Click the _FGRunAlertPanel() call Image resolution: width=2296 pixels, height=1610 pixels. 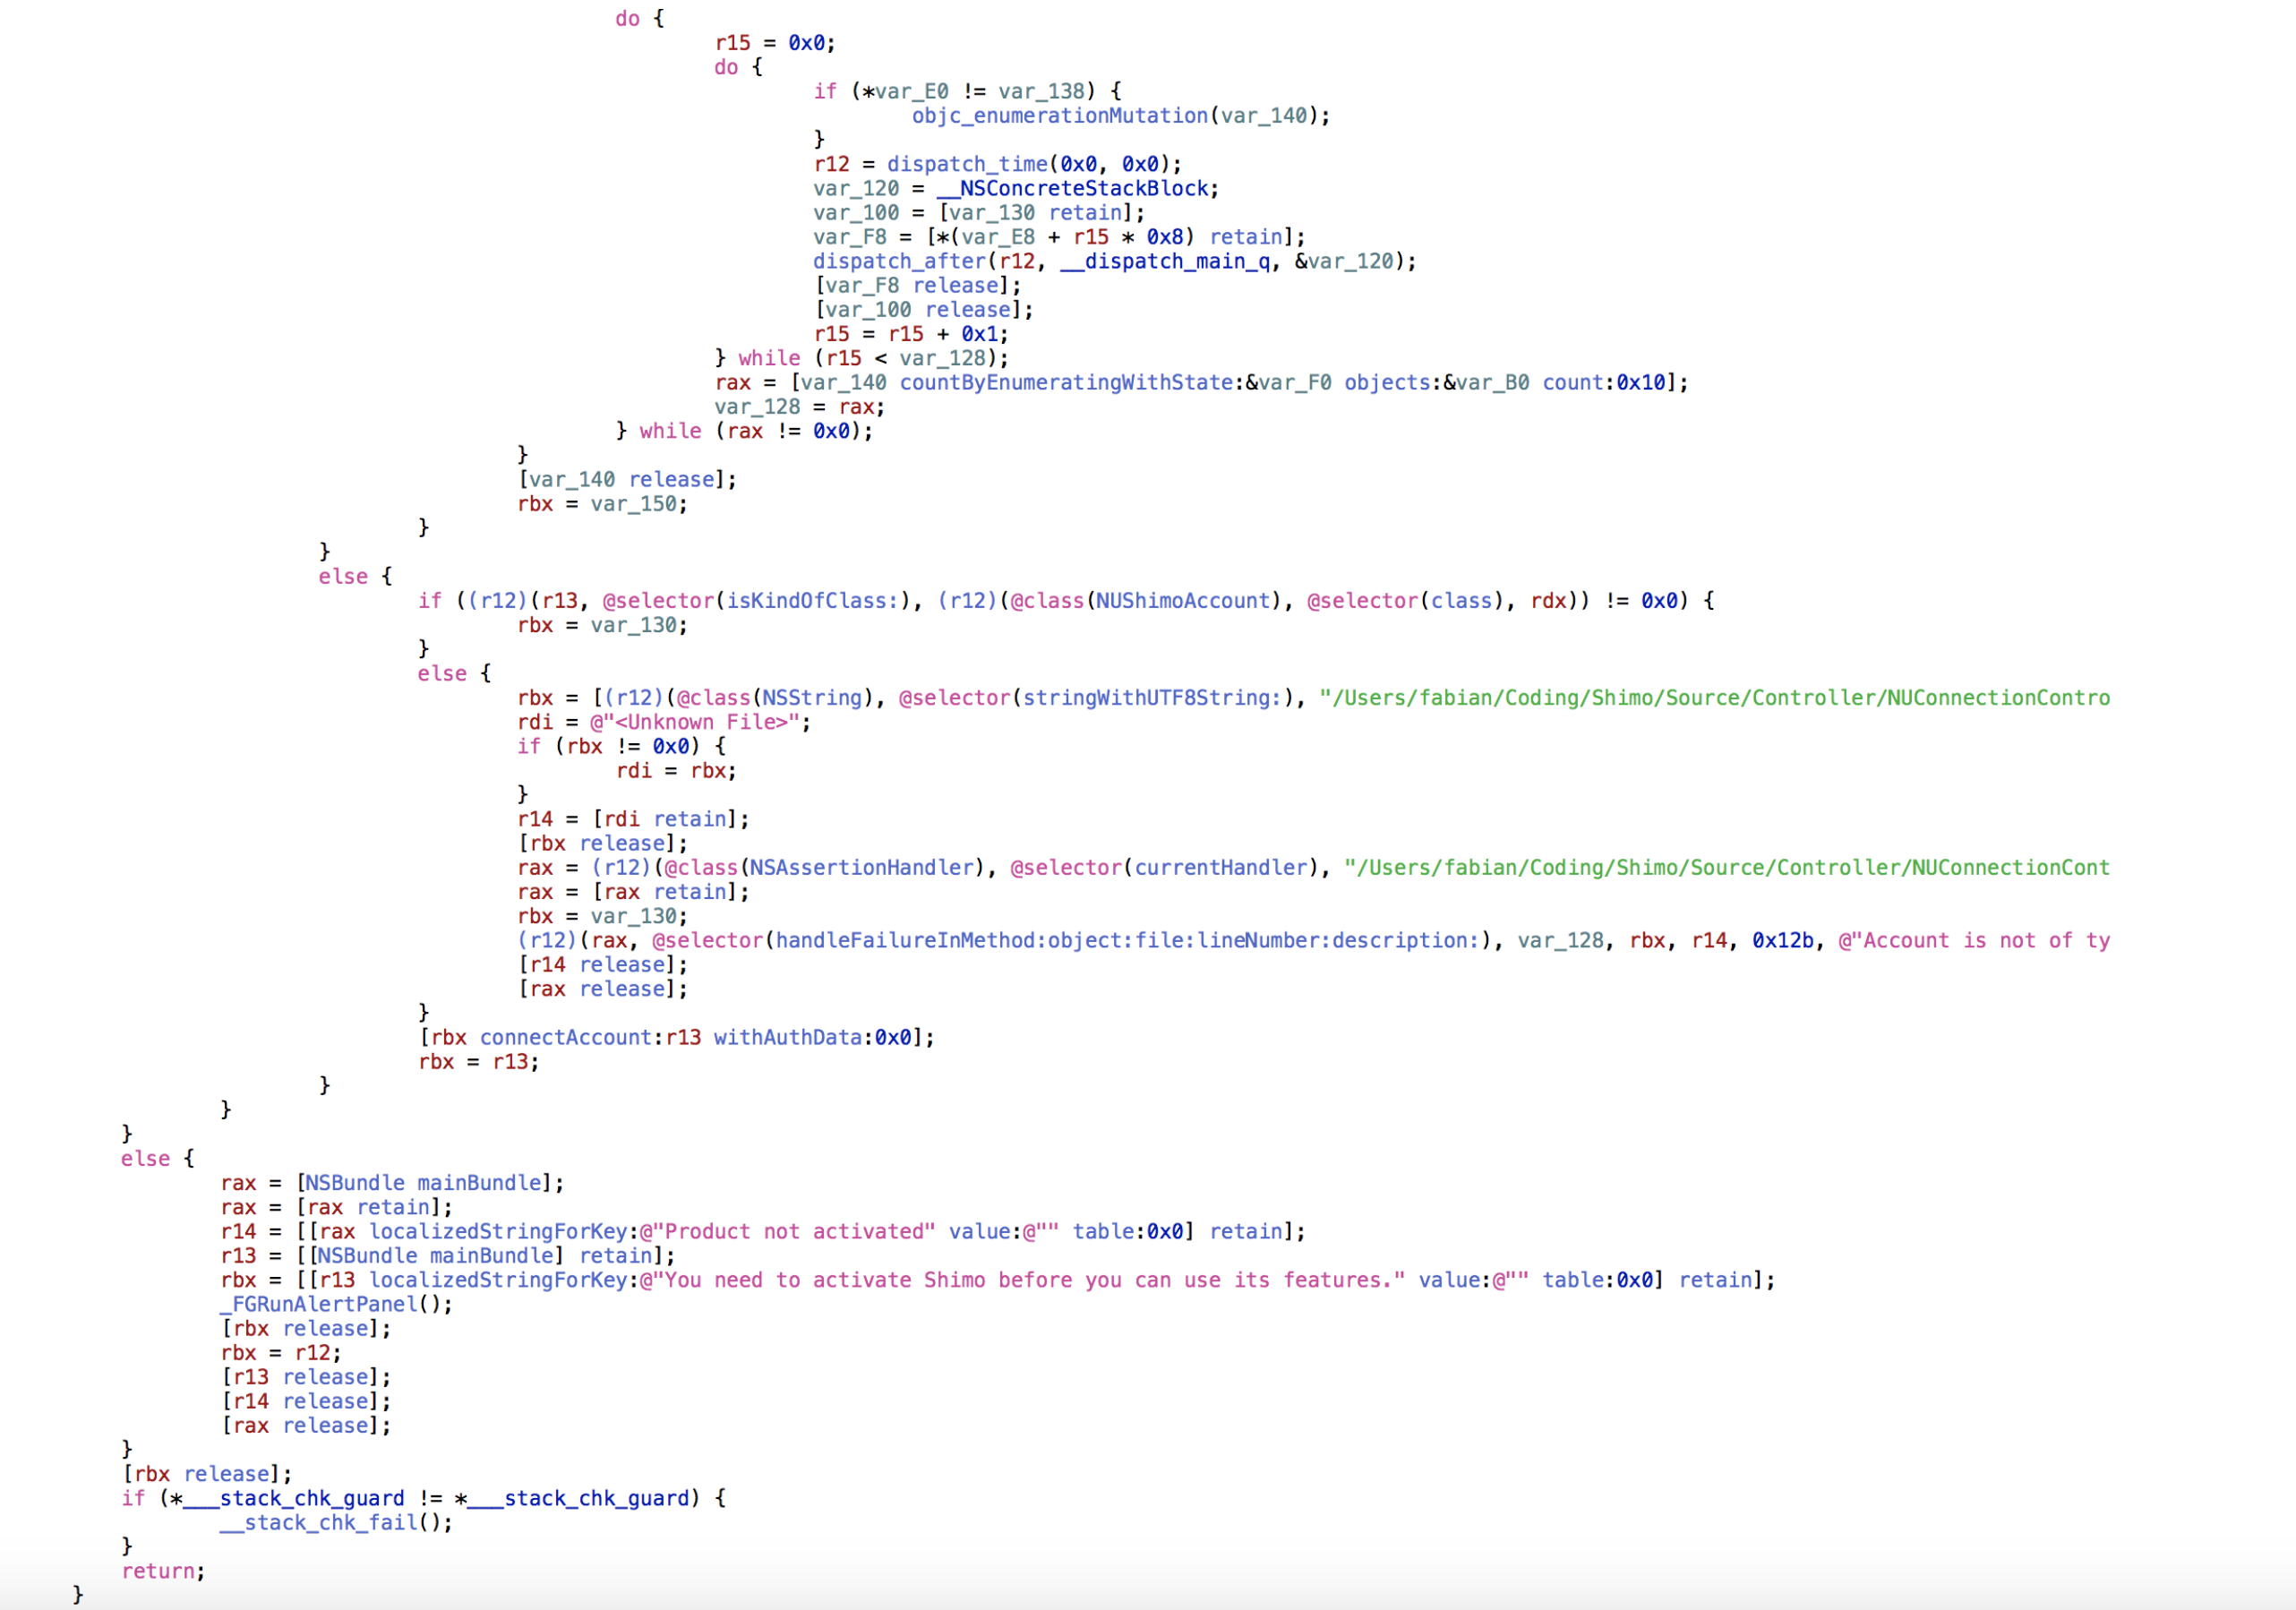tap(336, 1304)
